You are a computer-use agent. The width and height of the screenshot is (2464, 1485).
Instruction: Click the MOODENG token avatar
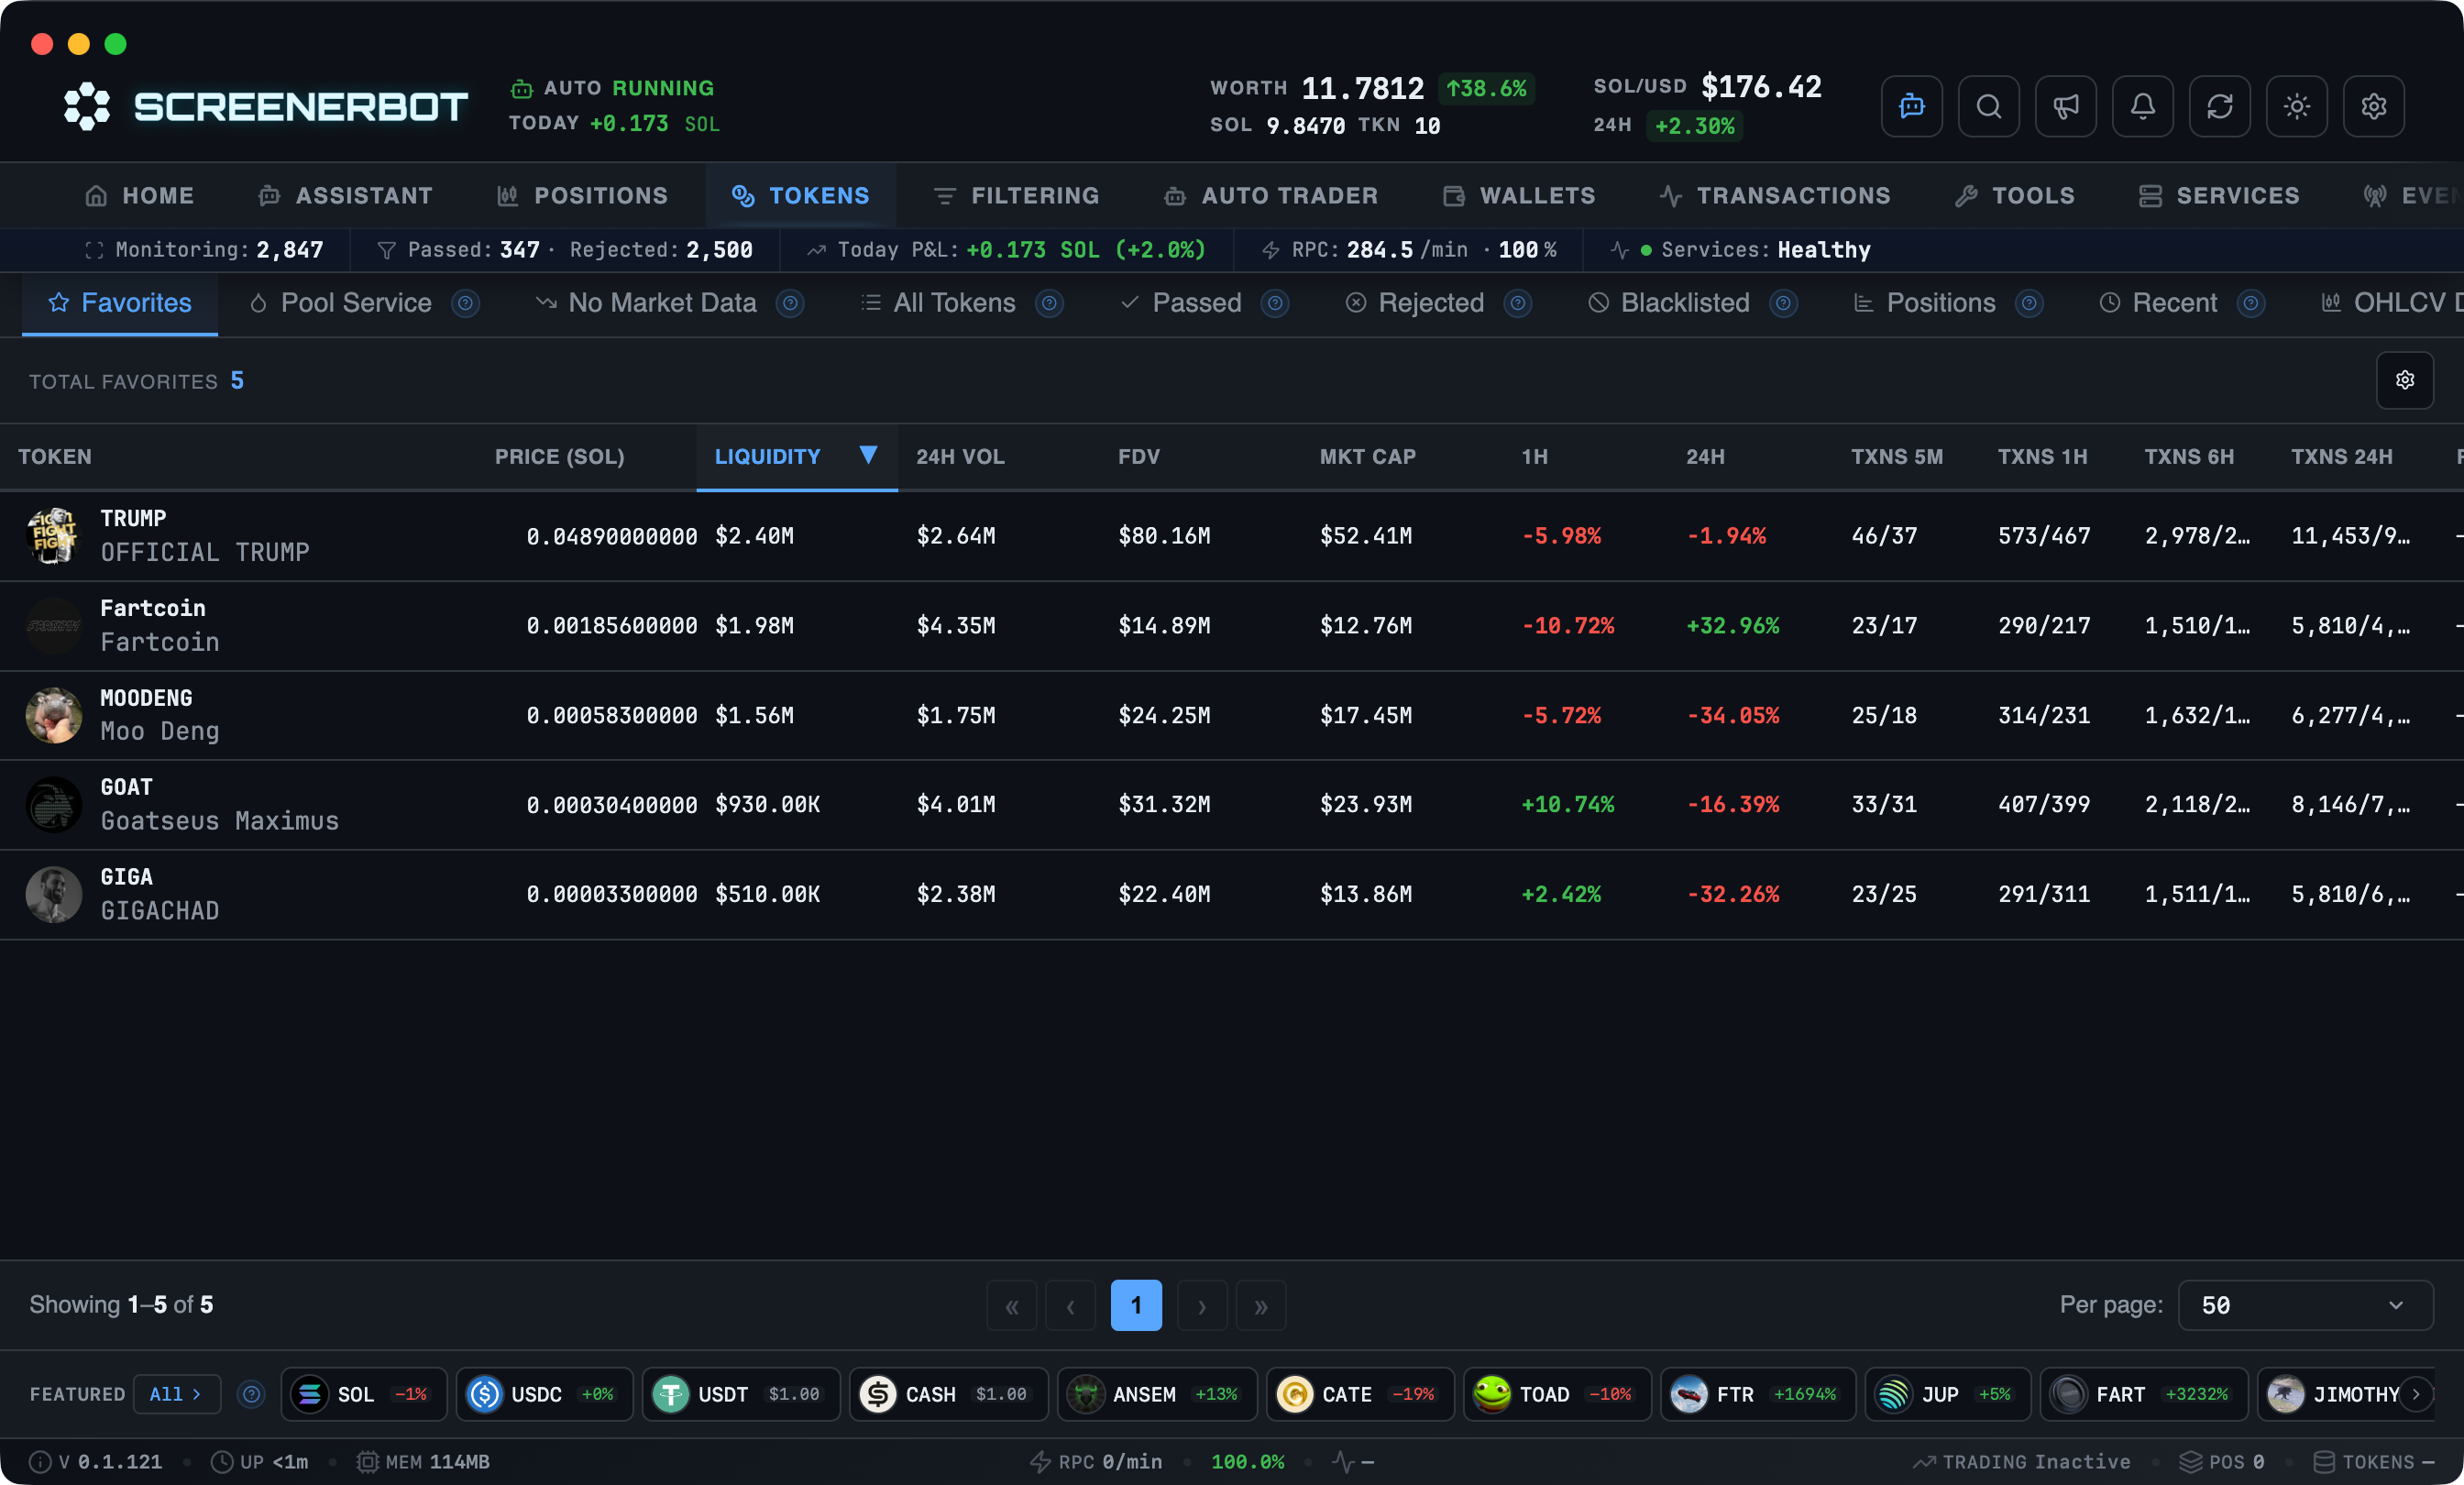53,715
